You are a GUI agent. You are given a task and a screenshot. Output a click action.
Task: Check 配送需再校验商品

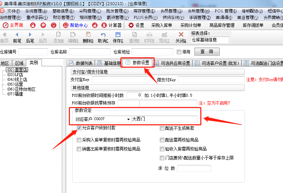tap(162, 140)
